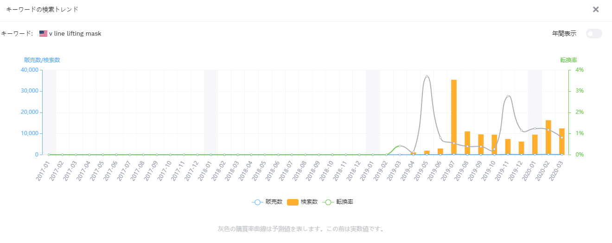Click the green 転換率 legend marker
Screen dimensions: 612x243
[328, 202]
